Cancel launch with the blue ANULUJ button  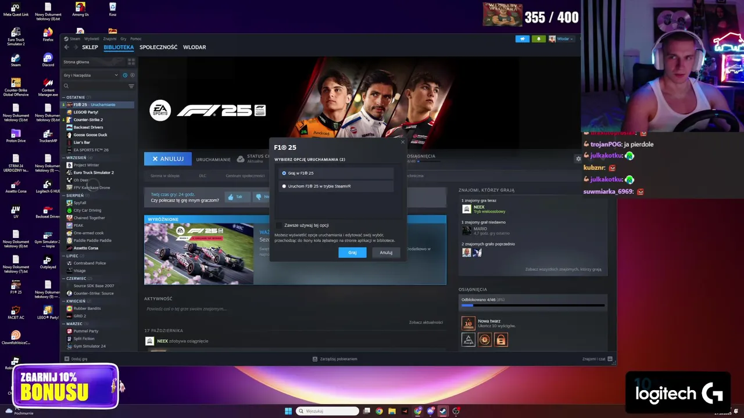pos(167,158)
